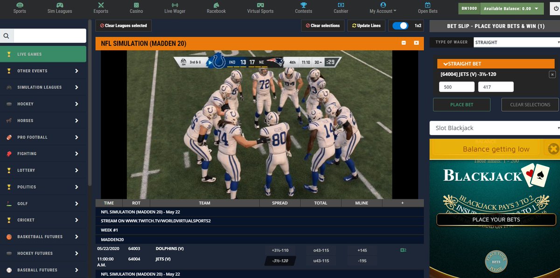
Task: Select Live Games in sidebar
Action: coord(43,54)
